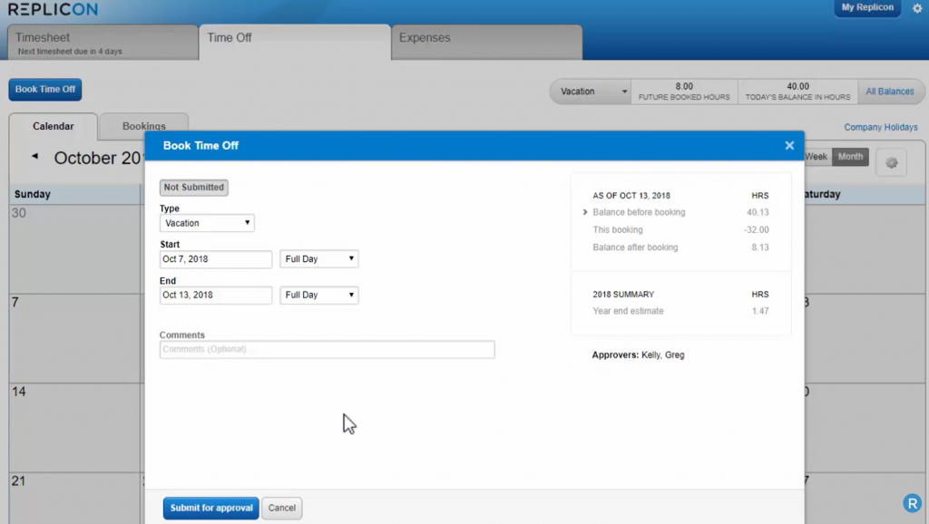Click the Comments text field
The image size is (929, 524).
[x=327, y=350]
